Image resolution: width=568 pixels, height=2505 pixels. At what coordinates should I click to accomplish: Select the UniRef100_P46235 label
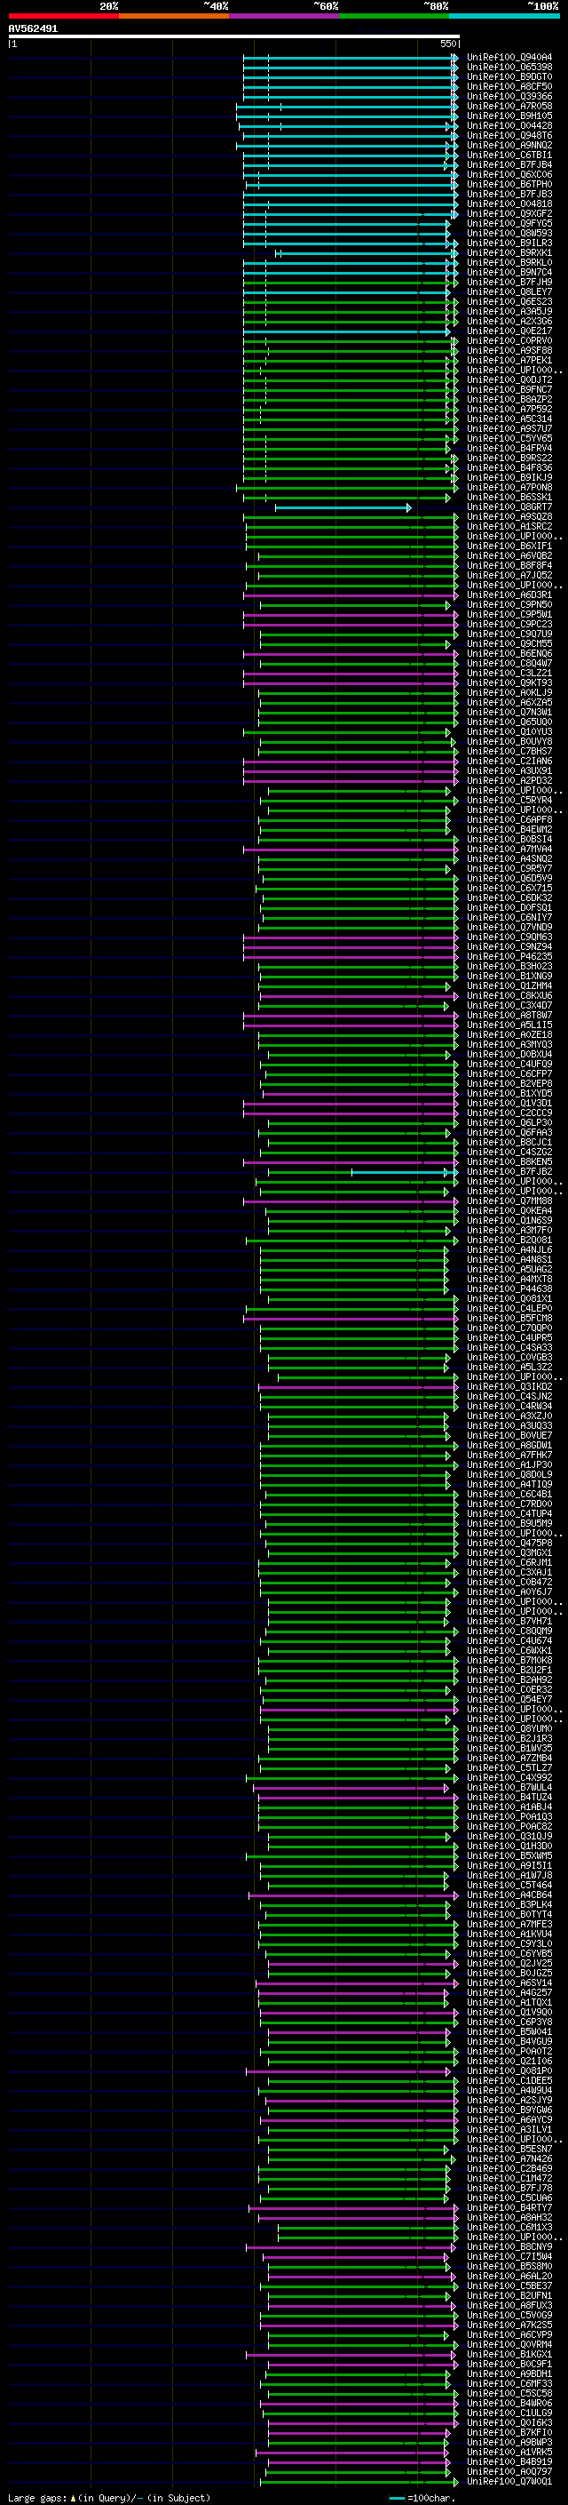(x=509, y=957)
